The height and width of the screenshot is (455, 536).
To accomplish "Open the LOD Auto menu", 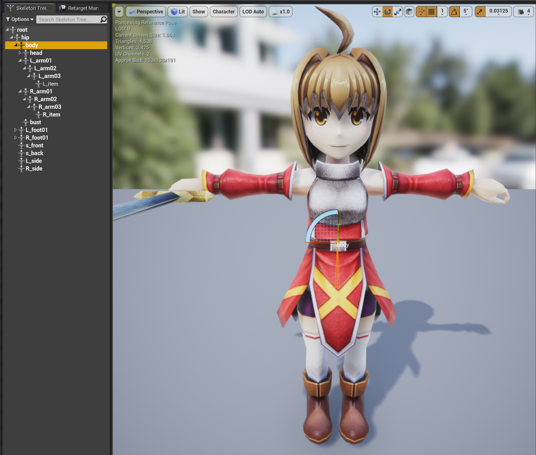I will click(253, 12).
